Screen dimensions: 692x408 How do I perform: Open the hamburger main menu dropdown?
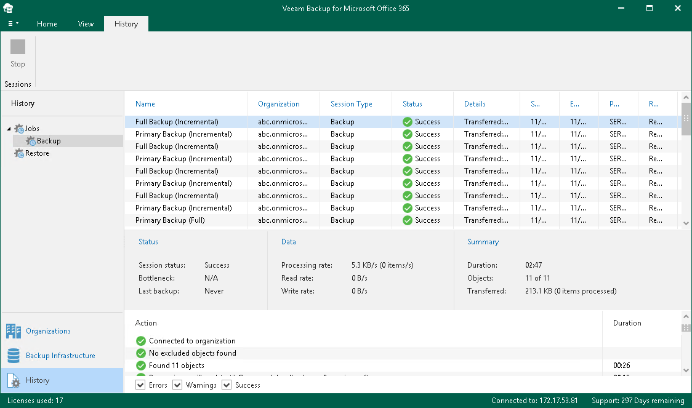tap(13, 23)
